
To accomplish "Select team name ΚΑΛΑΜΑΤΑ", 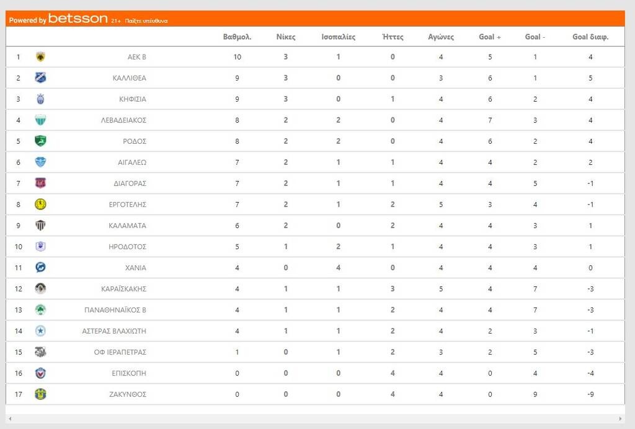I will (x=127, y=226).
